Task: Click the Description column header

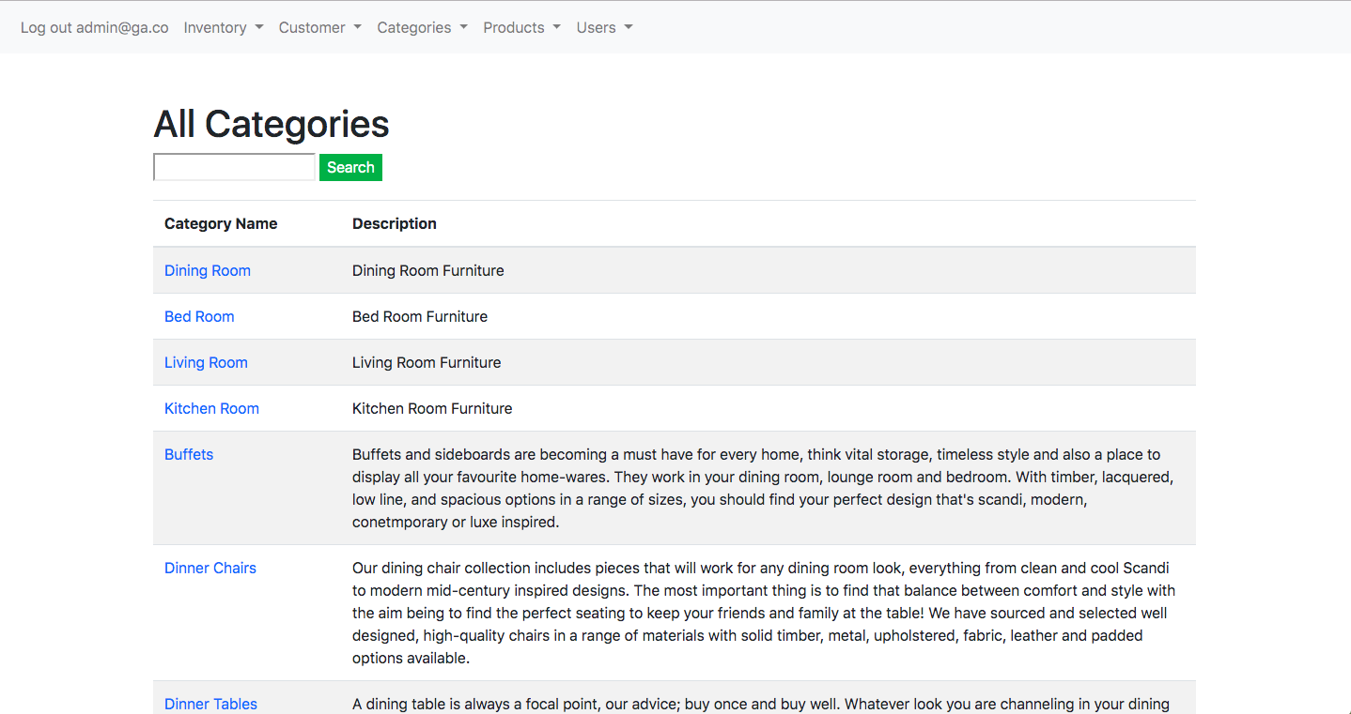Action: pos(394,223)
